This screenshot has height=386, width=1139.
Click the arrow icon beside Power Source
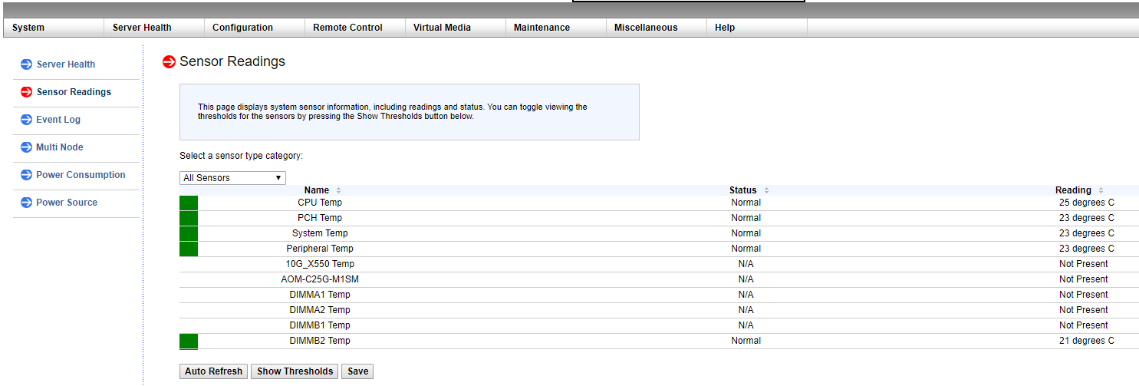(27, 203)
